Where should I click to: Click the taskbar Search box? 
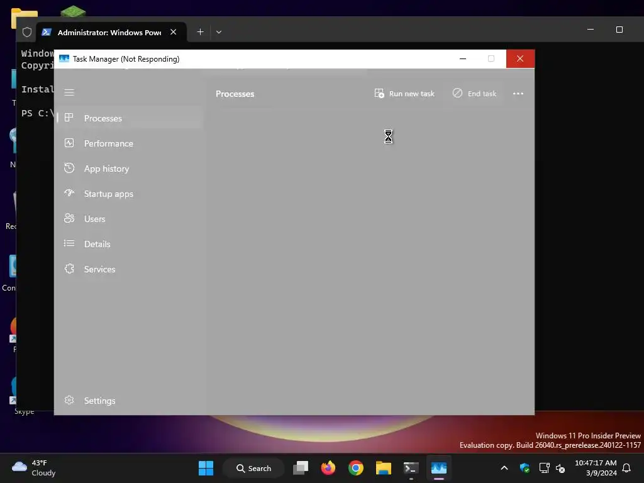tap(253, 468)
